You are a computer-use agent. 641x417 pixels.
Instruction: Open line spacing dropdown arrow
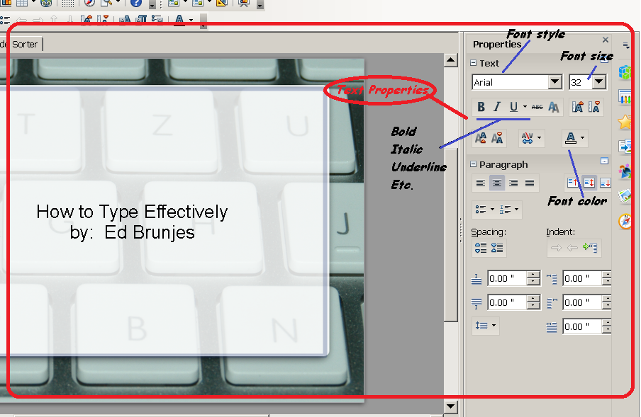click(x=494, y=325)
